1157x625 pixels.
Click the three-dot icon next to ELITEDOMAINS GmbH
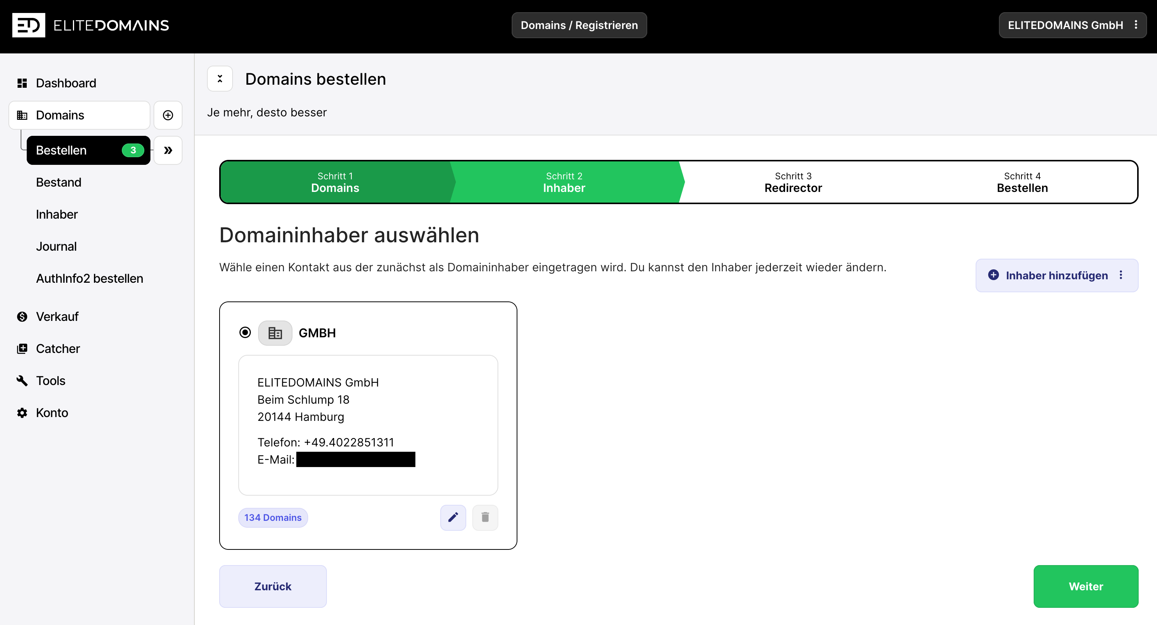click(x=1136, y=25)
